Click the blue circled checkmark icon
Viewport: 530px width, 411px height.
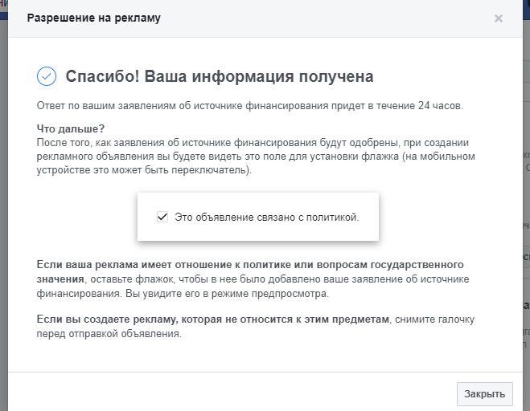[47, 76]
